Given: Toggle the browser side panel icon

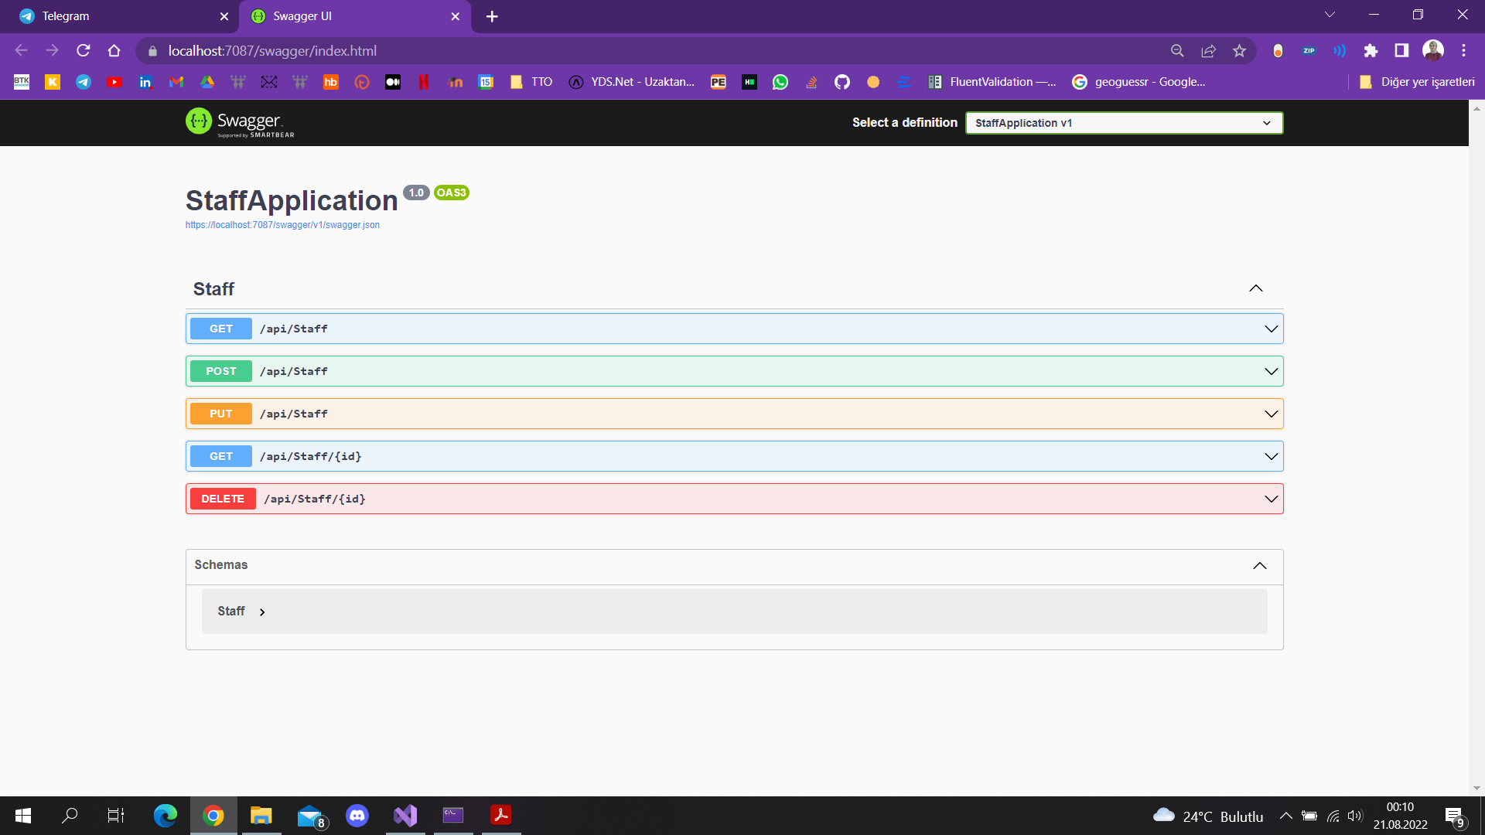Looking at the screenshot, I should pyautogui.click(x=1401, y=50).
